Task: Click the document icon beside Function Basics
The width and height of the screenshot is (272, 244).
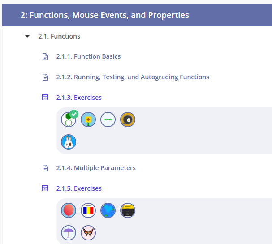Action: (45, 57)
